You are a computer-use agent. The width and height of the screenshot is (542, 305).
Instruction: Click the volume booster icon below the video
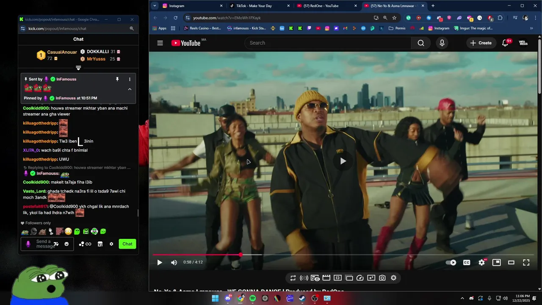(304, 278)
